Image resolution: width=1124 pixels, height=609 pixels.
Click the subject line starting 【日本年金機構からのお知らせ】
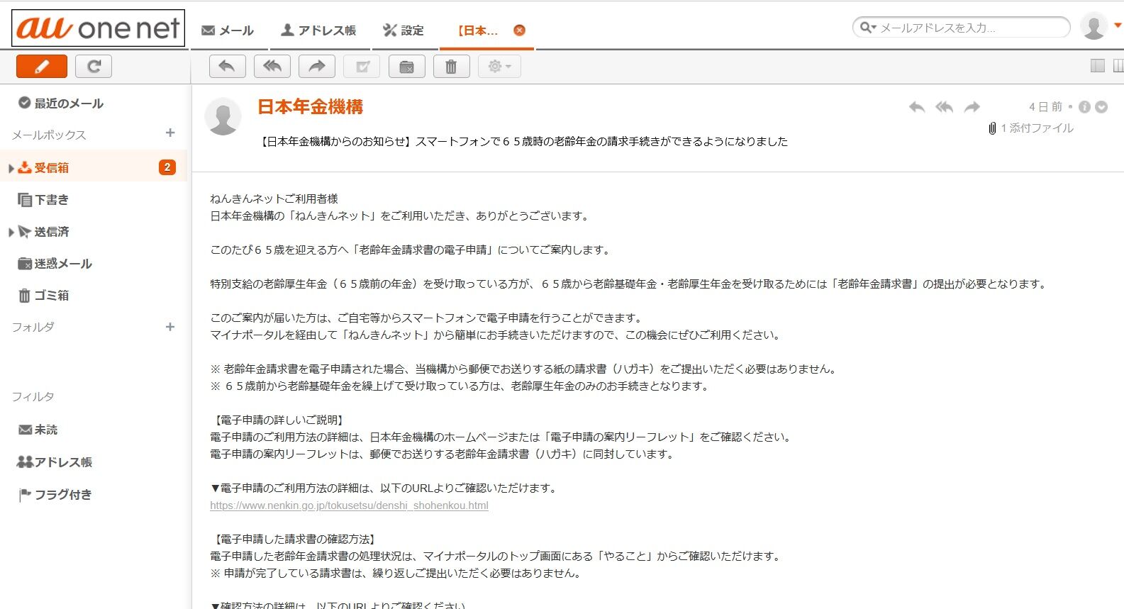pyautogui.click(x=524, y=142)
